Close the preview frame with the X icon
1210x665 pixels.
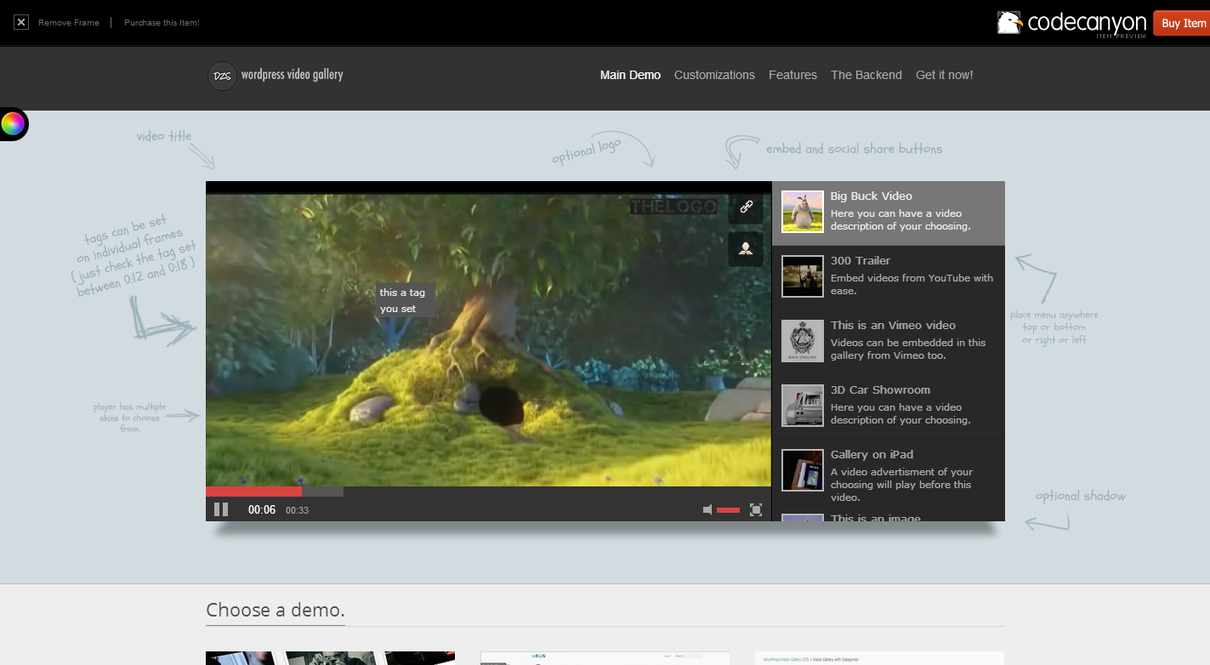tap(21, 22)
